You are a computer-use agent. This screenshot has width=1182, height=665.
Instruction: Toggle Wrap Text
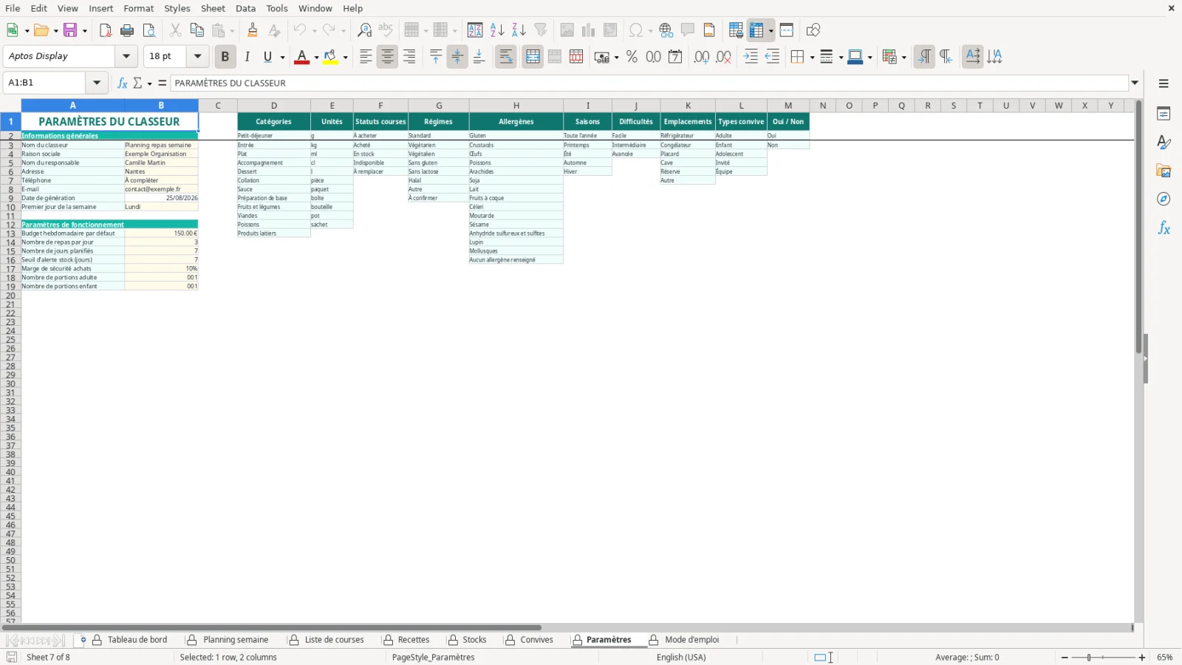[506, 57]
